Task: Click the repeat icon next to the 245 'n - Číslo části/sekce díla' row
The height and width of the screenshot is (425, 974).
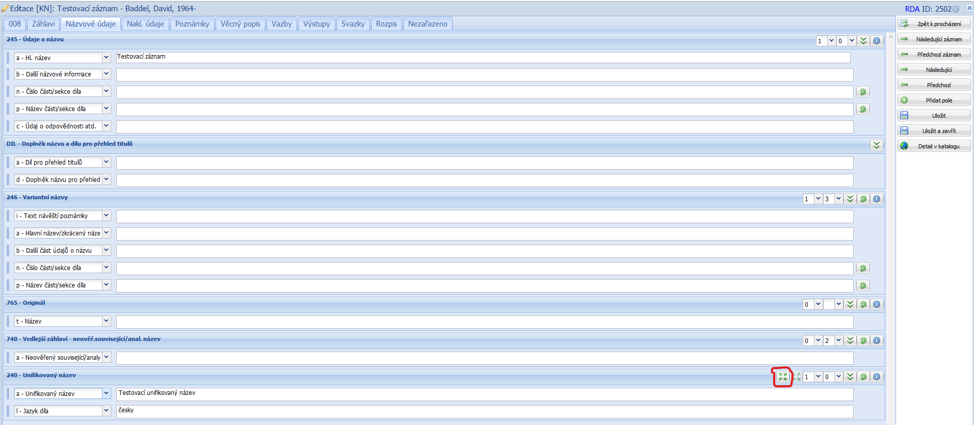Action: [x=862, y=92]
